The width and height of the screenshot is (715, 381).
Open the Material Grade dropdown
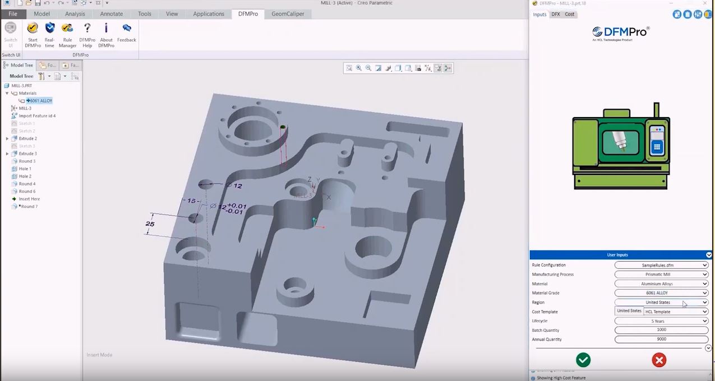(662, 293)
